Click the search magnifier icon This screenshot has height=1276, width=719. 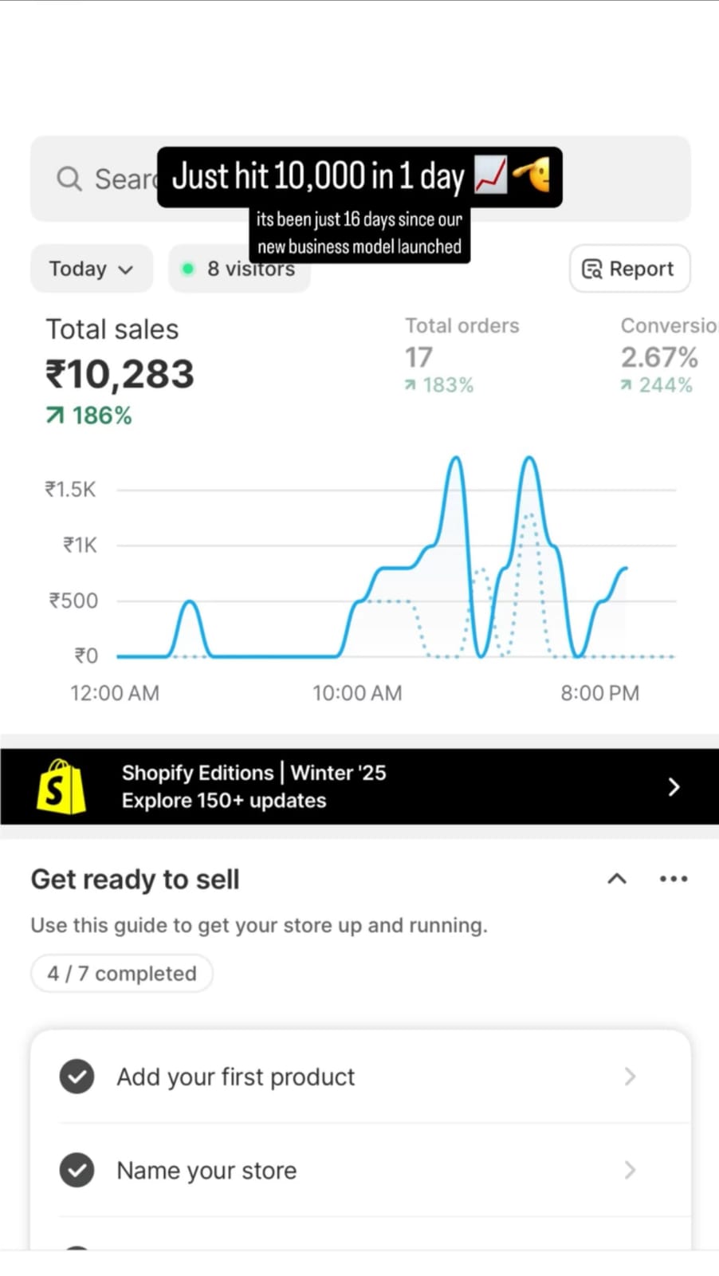pos(69,179)
